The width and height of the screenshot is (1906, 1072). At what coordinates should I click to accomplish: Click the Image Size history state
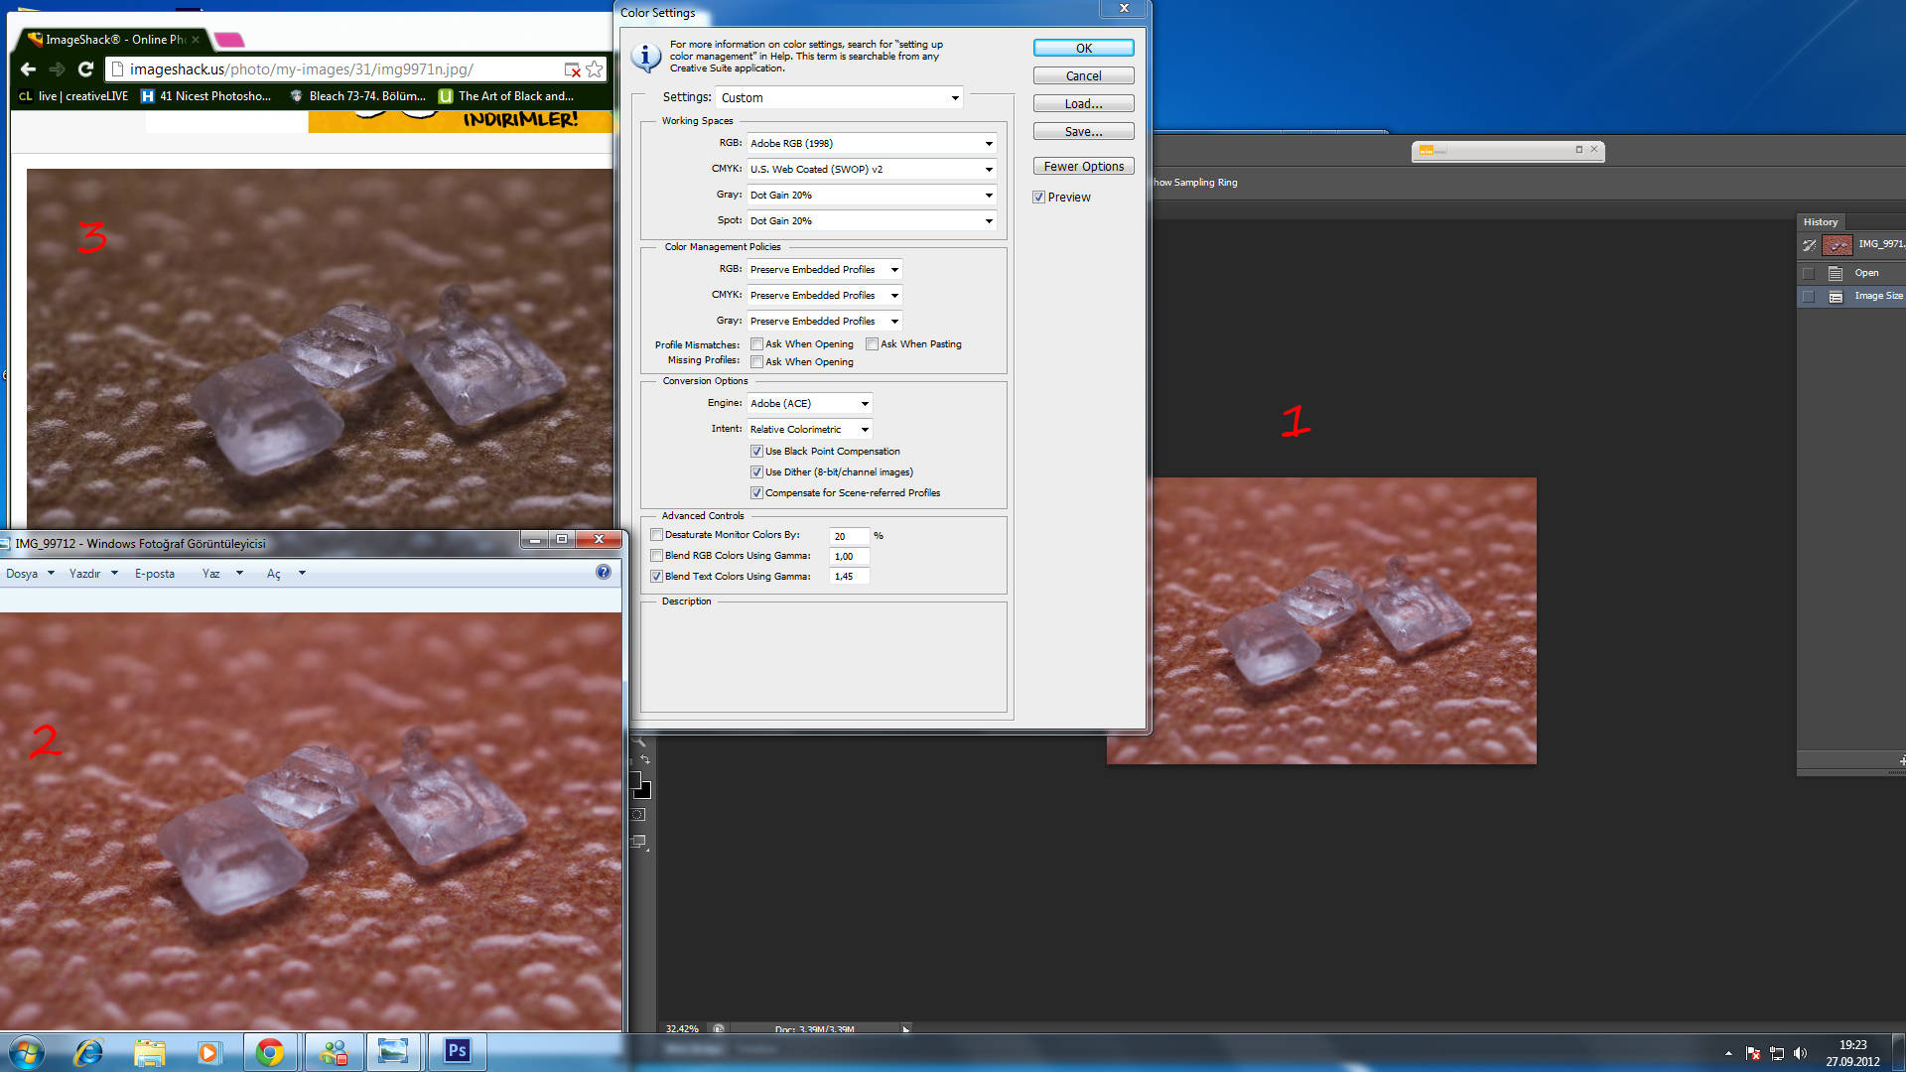[x=1877, y=296]
